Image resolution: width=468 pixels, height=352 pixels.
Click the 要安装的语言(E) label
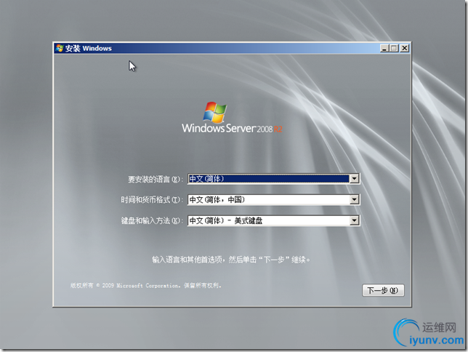(155, 180)
